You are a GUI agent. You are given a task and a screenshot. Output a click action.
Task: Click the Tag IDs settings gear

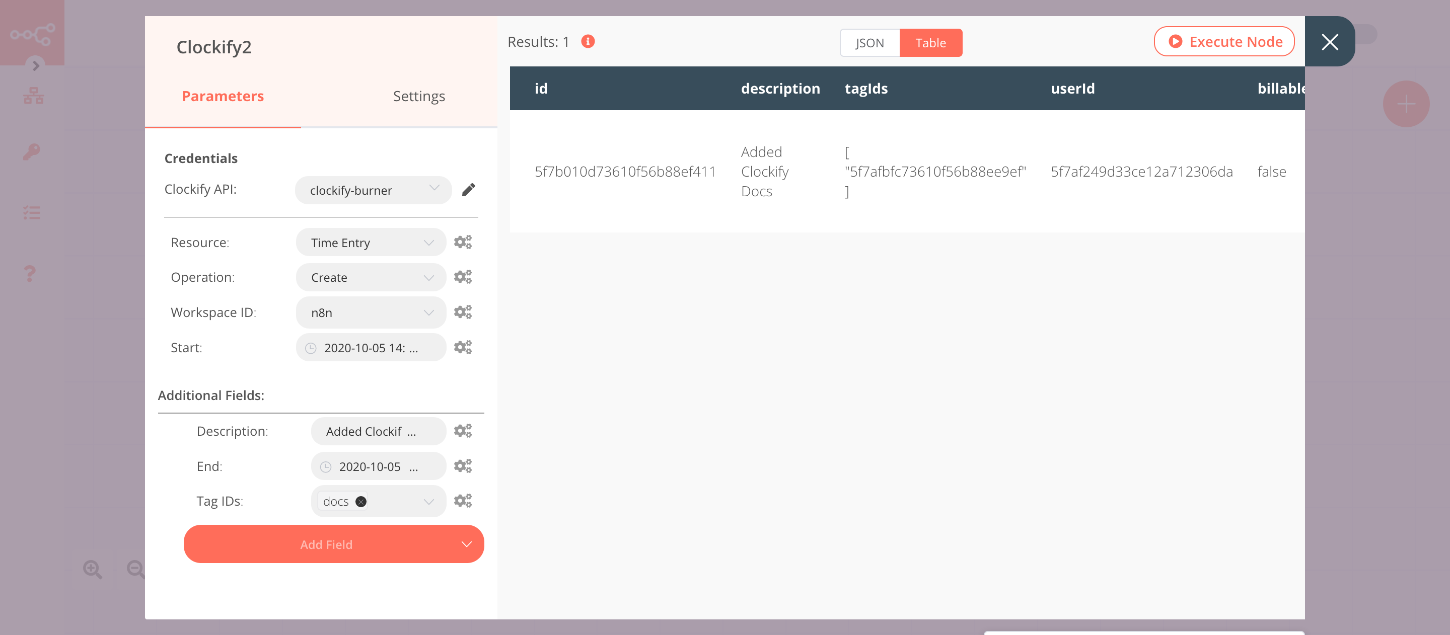point(462,500)
